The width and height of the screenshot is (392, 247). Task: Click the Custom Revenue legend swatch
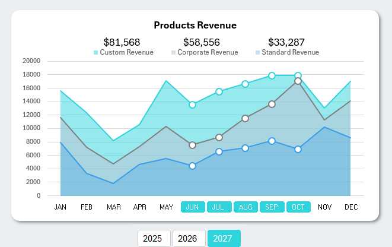pos(96,53)
